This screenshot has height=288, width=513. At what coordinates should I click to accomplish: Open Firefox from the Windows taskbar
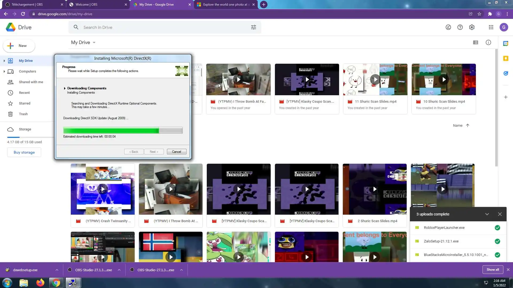click(40, 283)
